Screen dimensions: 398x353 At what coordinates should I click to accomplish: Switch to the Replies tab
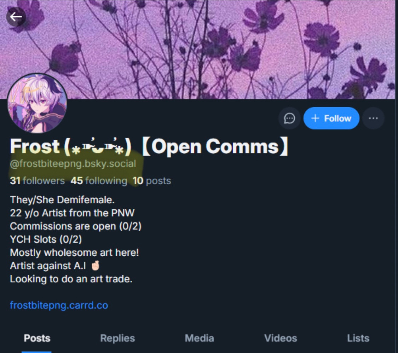point(117,338)
